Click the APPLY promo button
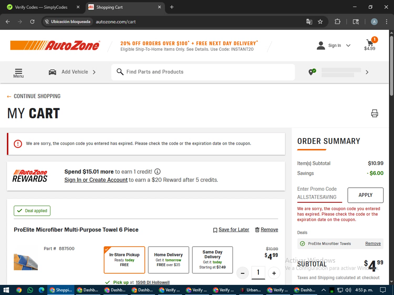The width and height of the screenshot is (394, 295). coord(365,195)
